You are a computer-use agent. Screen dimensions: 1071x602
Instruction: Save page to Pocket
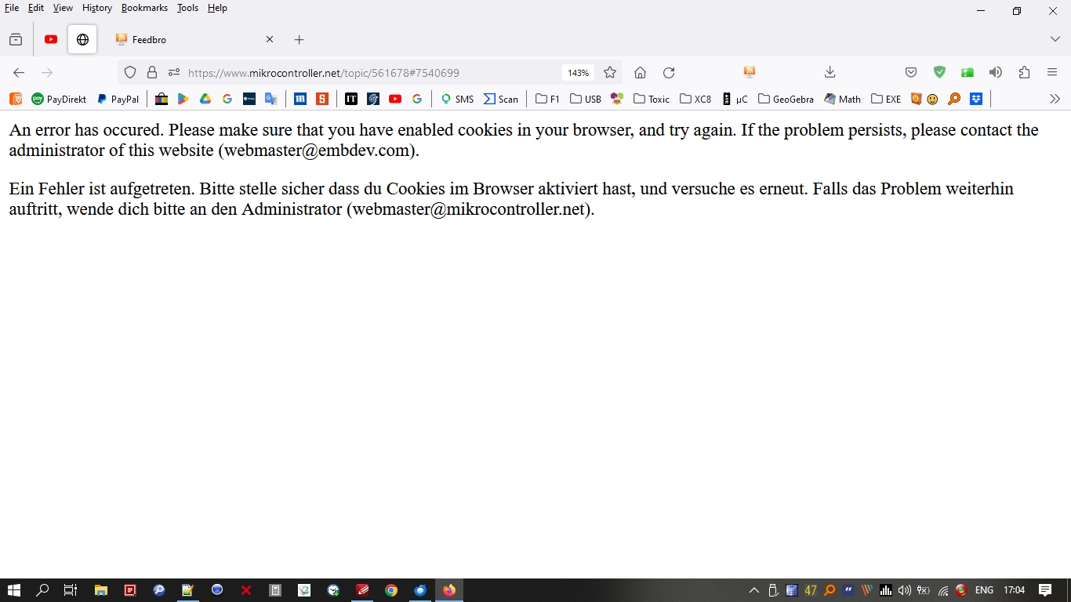(x=911, y=72)
